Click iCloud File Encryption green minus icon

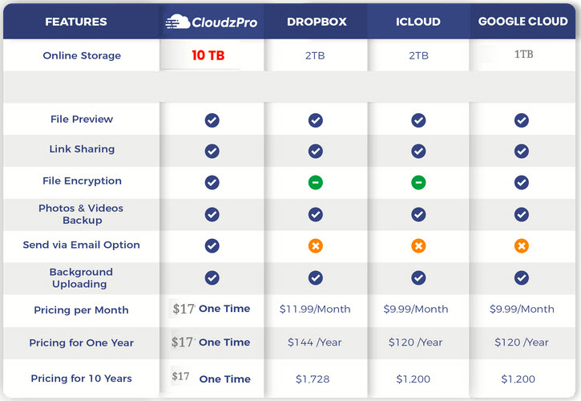tap(418, 183)
